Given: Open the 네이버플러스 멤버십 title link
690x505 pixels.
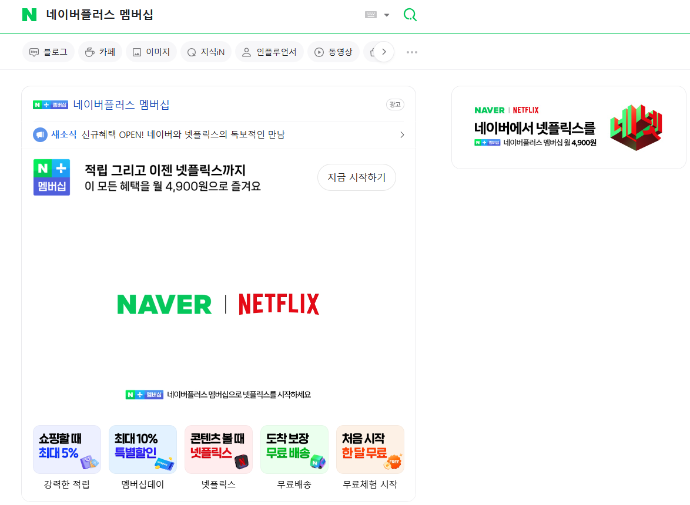Looking at the screenshot, I should click(121, 105).
